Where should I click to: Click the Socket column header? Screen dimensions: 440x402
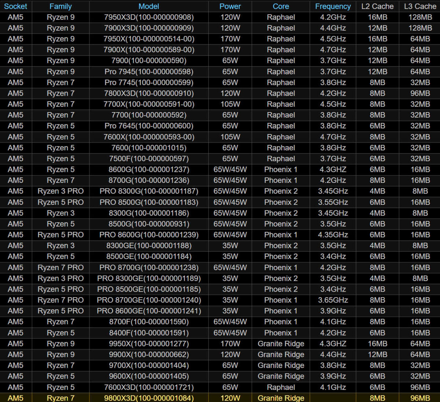pyautogui.click(x=15, y=6)
